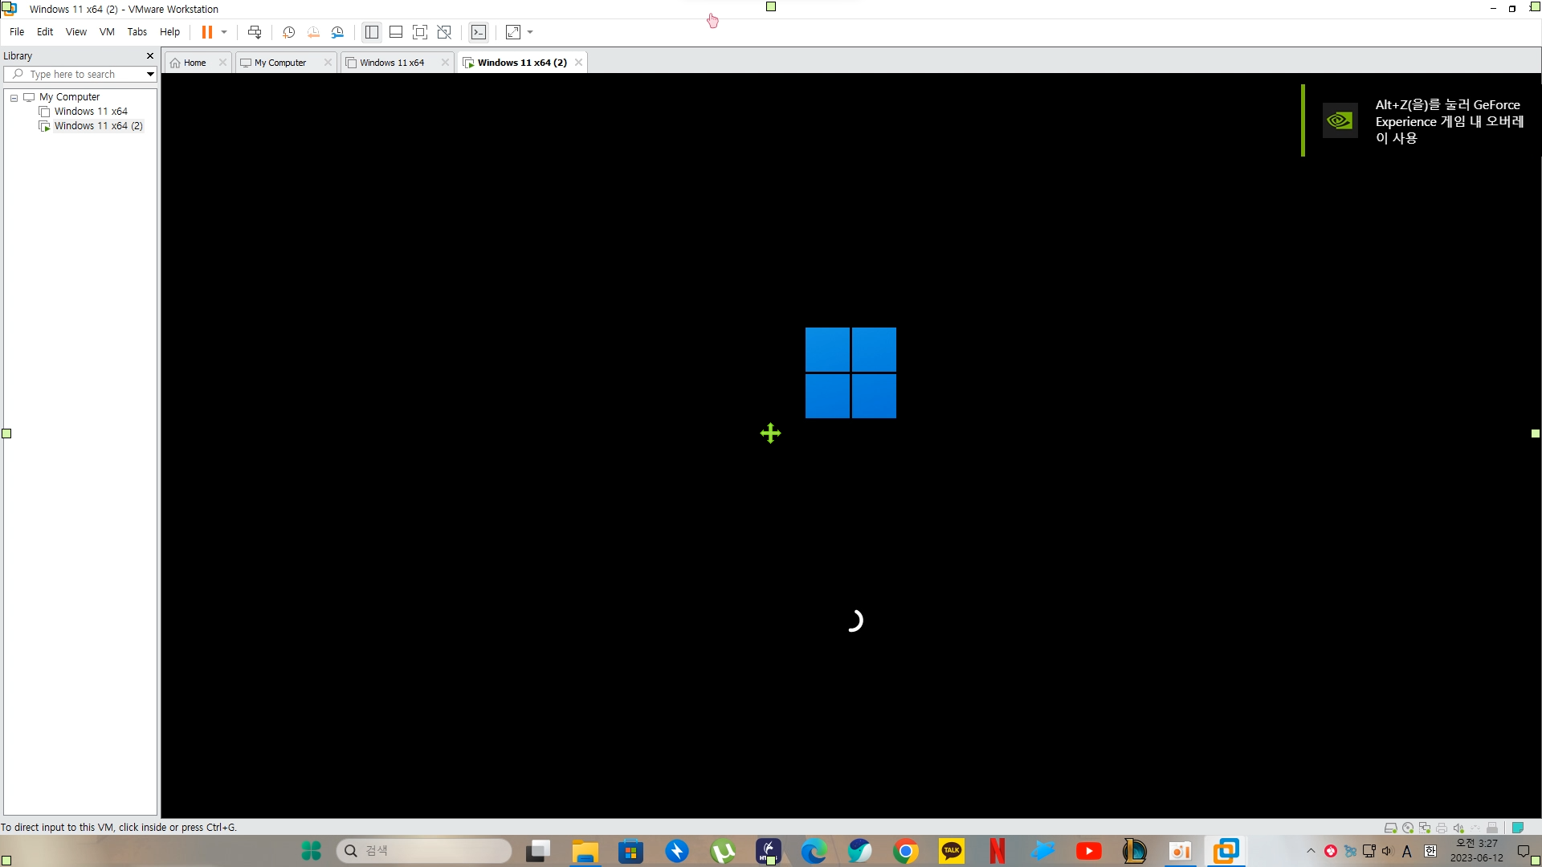The image size is (1542, 867).
Task: Send Ctrl+Alt+Del to the guest
Action: click(255, 32)
